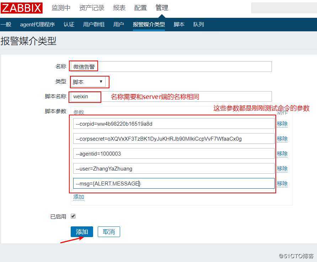The height and width of the screenshot is (262, 317).
Task: Click the blue 添加 submit button
Action: click(x=82, y=232)
